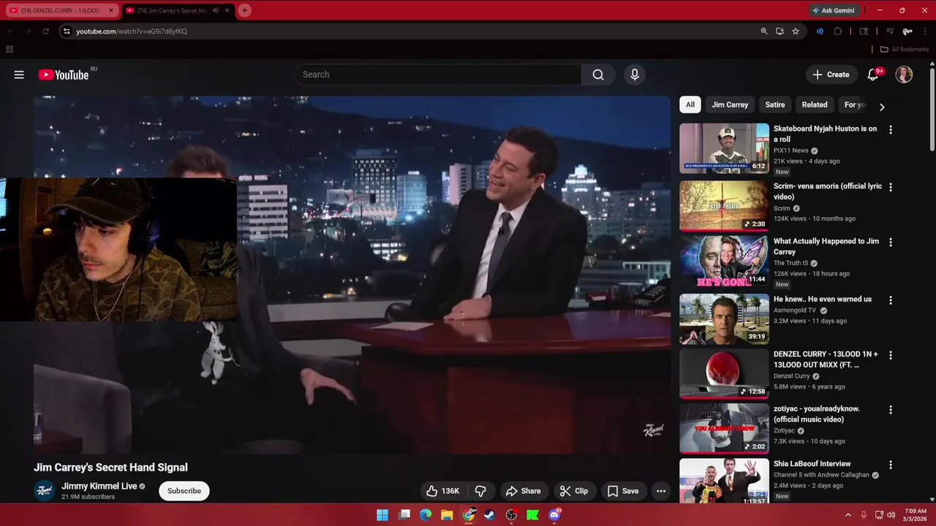Open the DENZEL CURRY 13LOOD thumbnail
This screenshot has height=526, width=936.
(724, 373)
